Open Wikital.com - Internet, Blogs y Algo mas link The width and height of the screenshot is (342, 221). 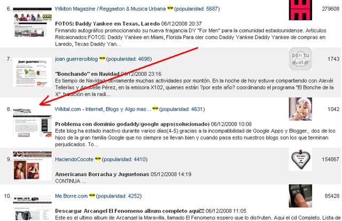[x=103, y=109]
